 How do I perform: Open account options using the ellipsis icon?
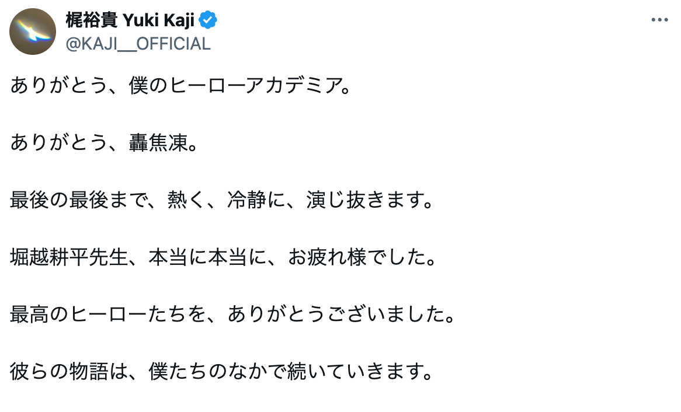click(659, 19)
